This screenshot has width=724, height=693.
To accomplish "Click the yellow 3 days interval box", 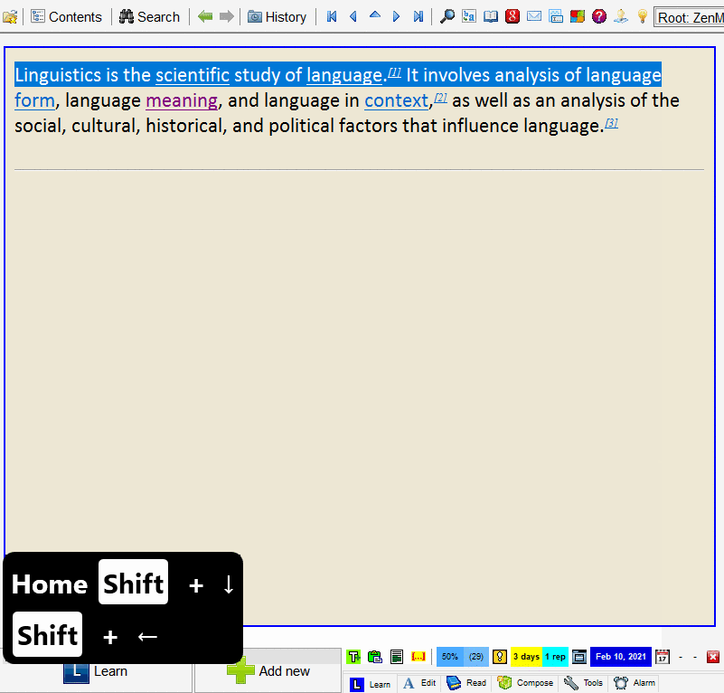I will pyautogui.click(x=526, y=656).
